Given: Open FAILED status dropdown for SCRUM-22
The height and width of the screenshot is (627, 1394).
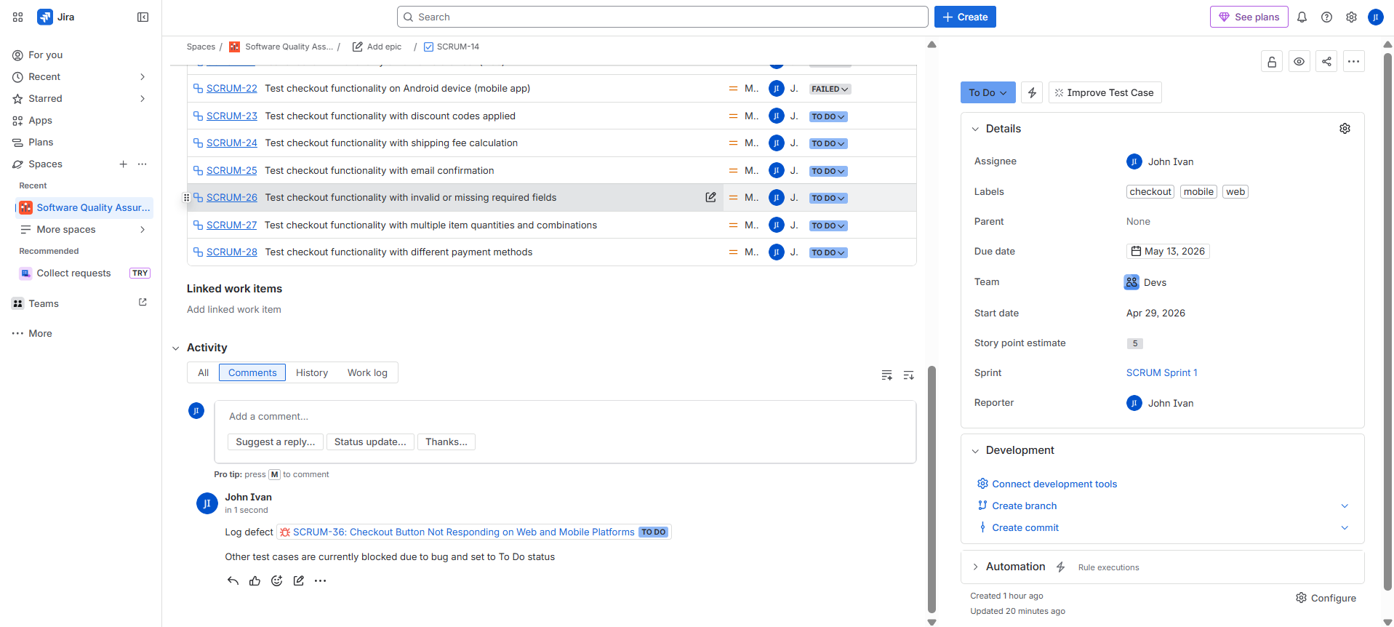Looking at the screenshot, I should tap(830, 89).
